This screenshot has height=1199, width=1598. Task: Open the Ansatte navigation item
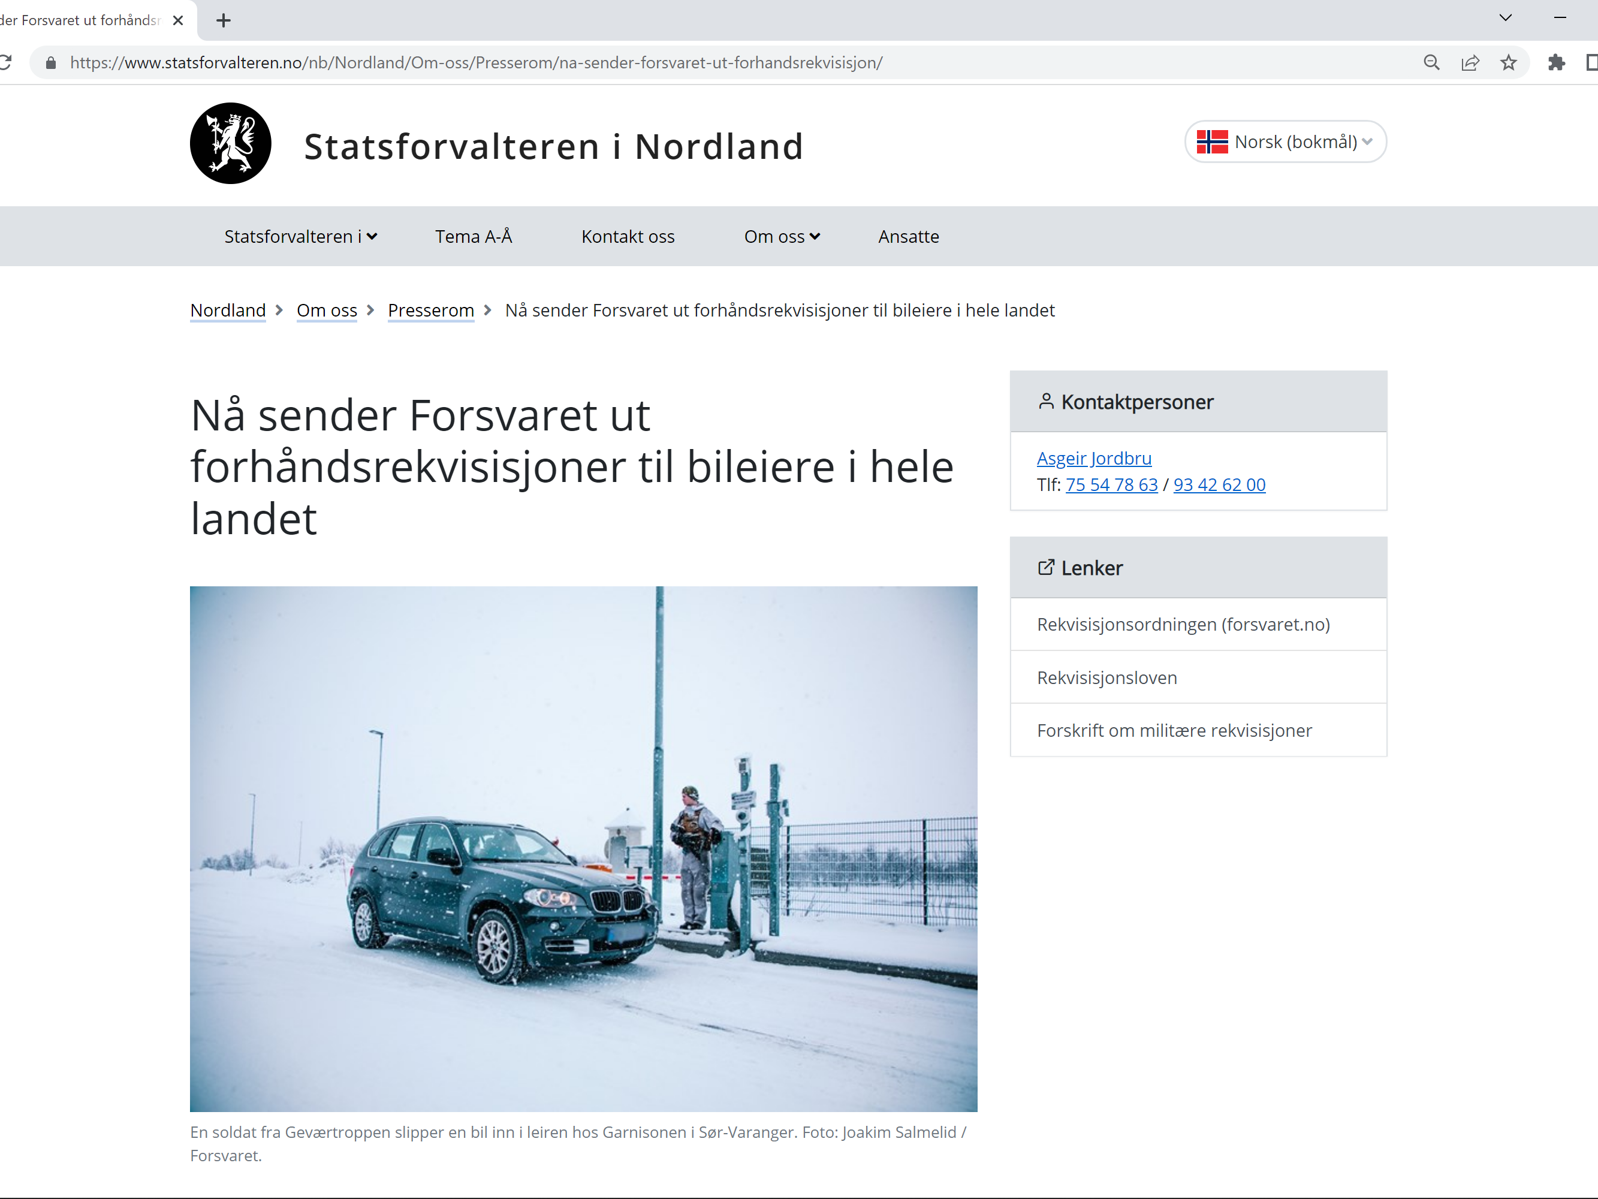point(908,236)
